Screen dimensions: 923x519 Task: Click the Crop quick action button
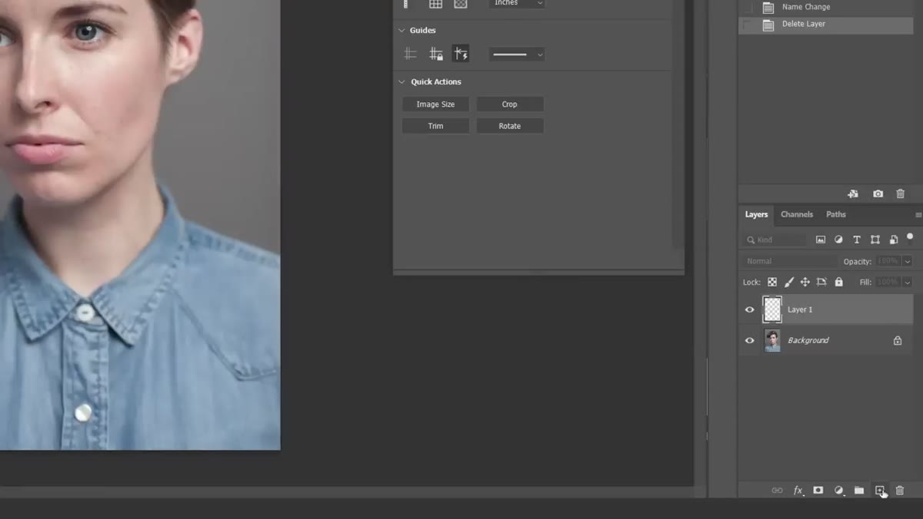click(x=510, y=104)
